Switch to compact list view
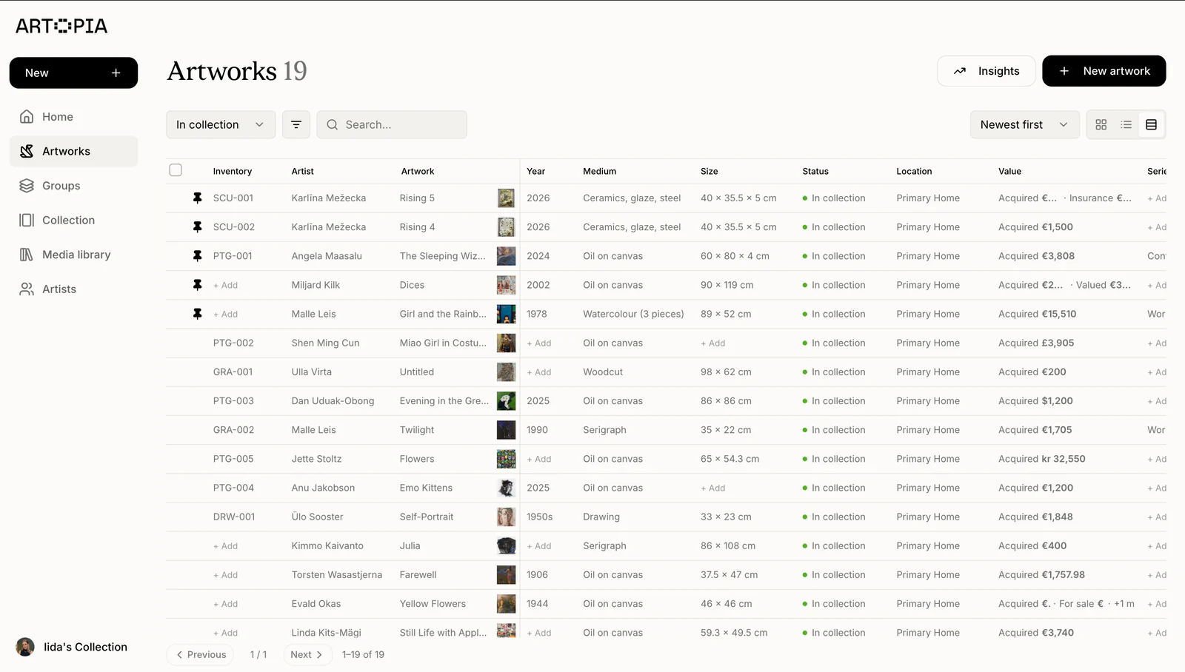The image size is (1185, 672). 1126,124
